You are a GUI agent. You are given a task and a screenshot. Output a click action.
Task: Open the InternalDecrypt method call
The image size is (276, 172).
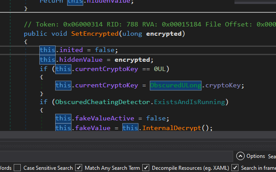(172, 128)
